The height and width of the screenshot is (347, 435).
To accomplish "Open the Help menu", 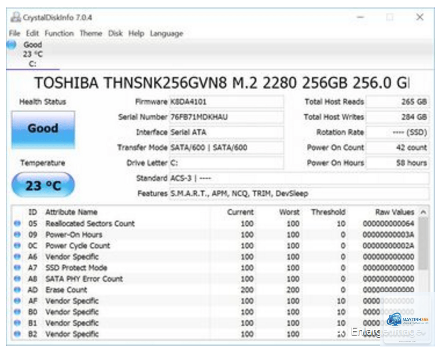I will 136,33.
